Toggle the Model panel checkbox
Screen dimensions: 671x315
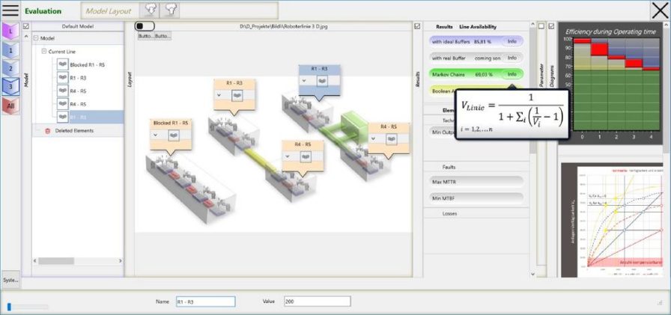[x=27, y=26]
